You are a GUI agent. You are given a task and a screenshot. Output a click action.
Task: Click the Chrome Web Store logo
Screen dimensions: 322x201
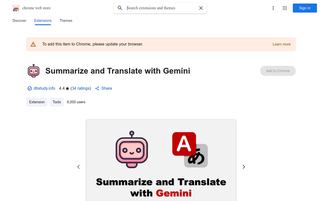point(16,8)
